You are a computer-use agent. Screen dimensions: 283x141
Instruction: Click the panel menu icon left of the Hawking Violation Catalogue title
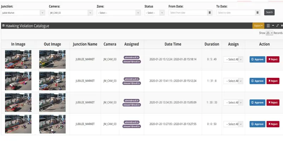[3, 26]
